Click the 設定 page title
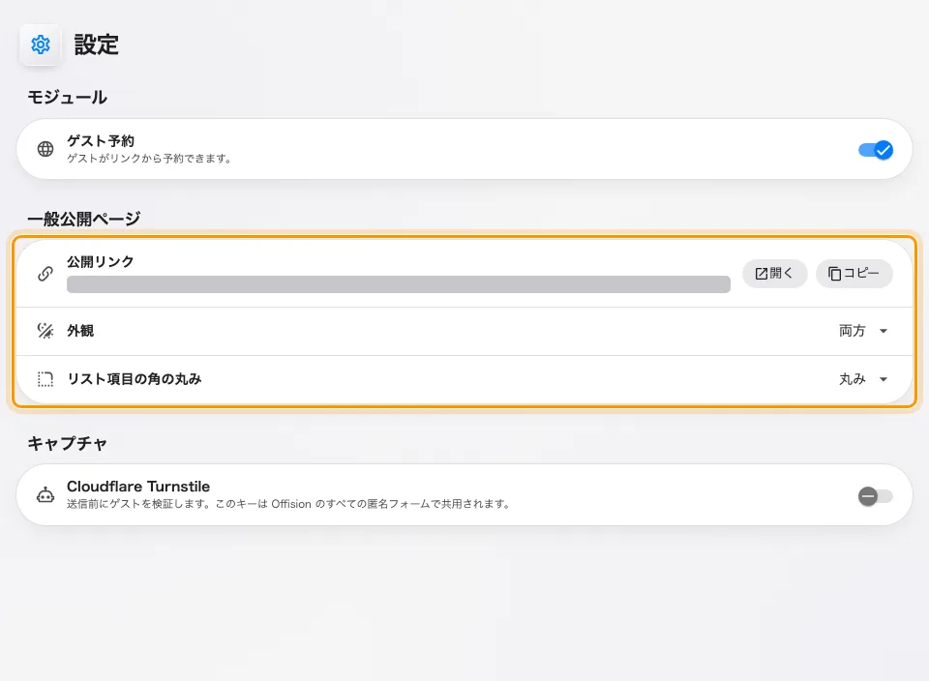 (x=97, y=45)
